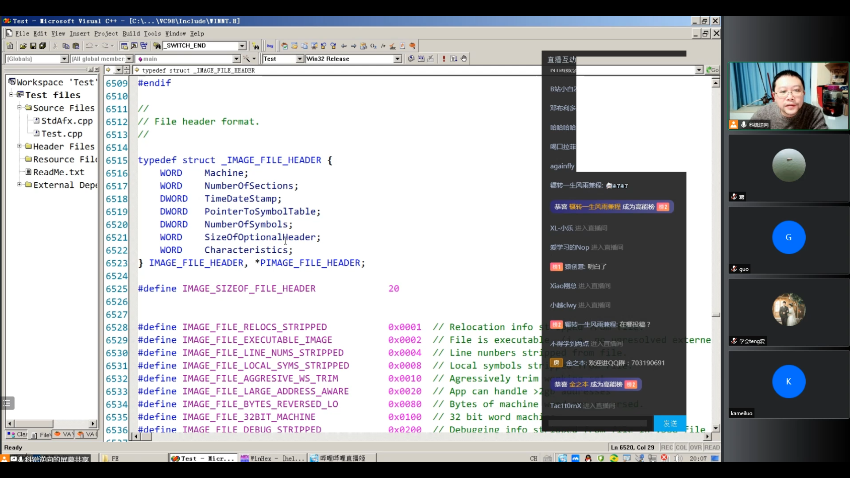Click the Open file toolbar icon
The image size is (850, 478).
[x=21, y=45]
